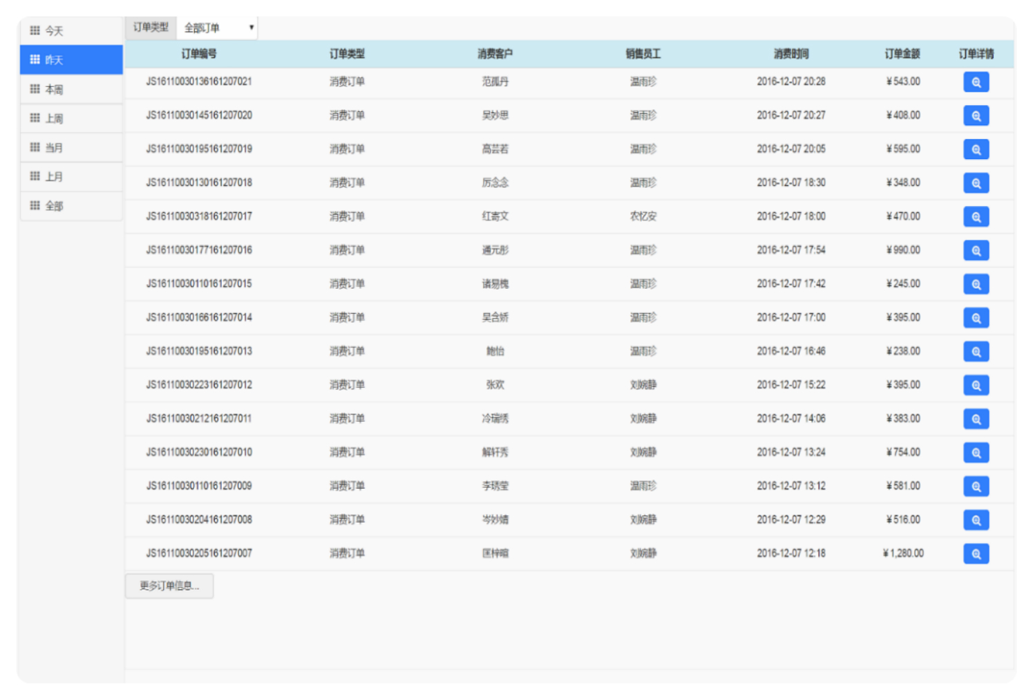Click the 更多订单信息 button
This screenshot has height=698, width=1035.
(x=169, y=586)
